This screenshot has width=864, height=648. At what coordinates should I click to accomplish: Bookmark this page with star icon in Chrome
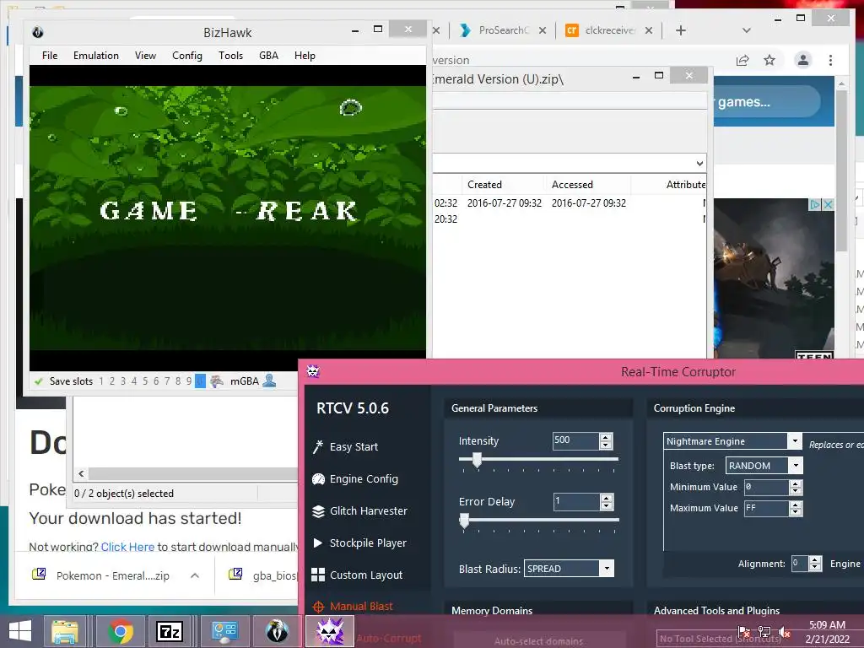[769, 60]
